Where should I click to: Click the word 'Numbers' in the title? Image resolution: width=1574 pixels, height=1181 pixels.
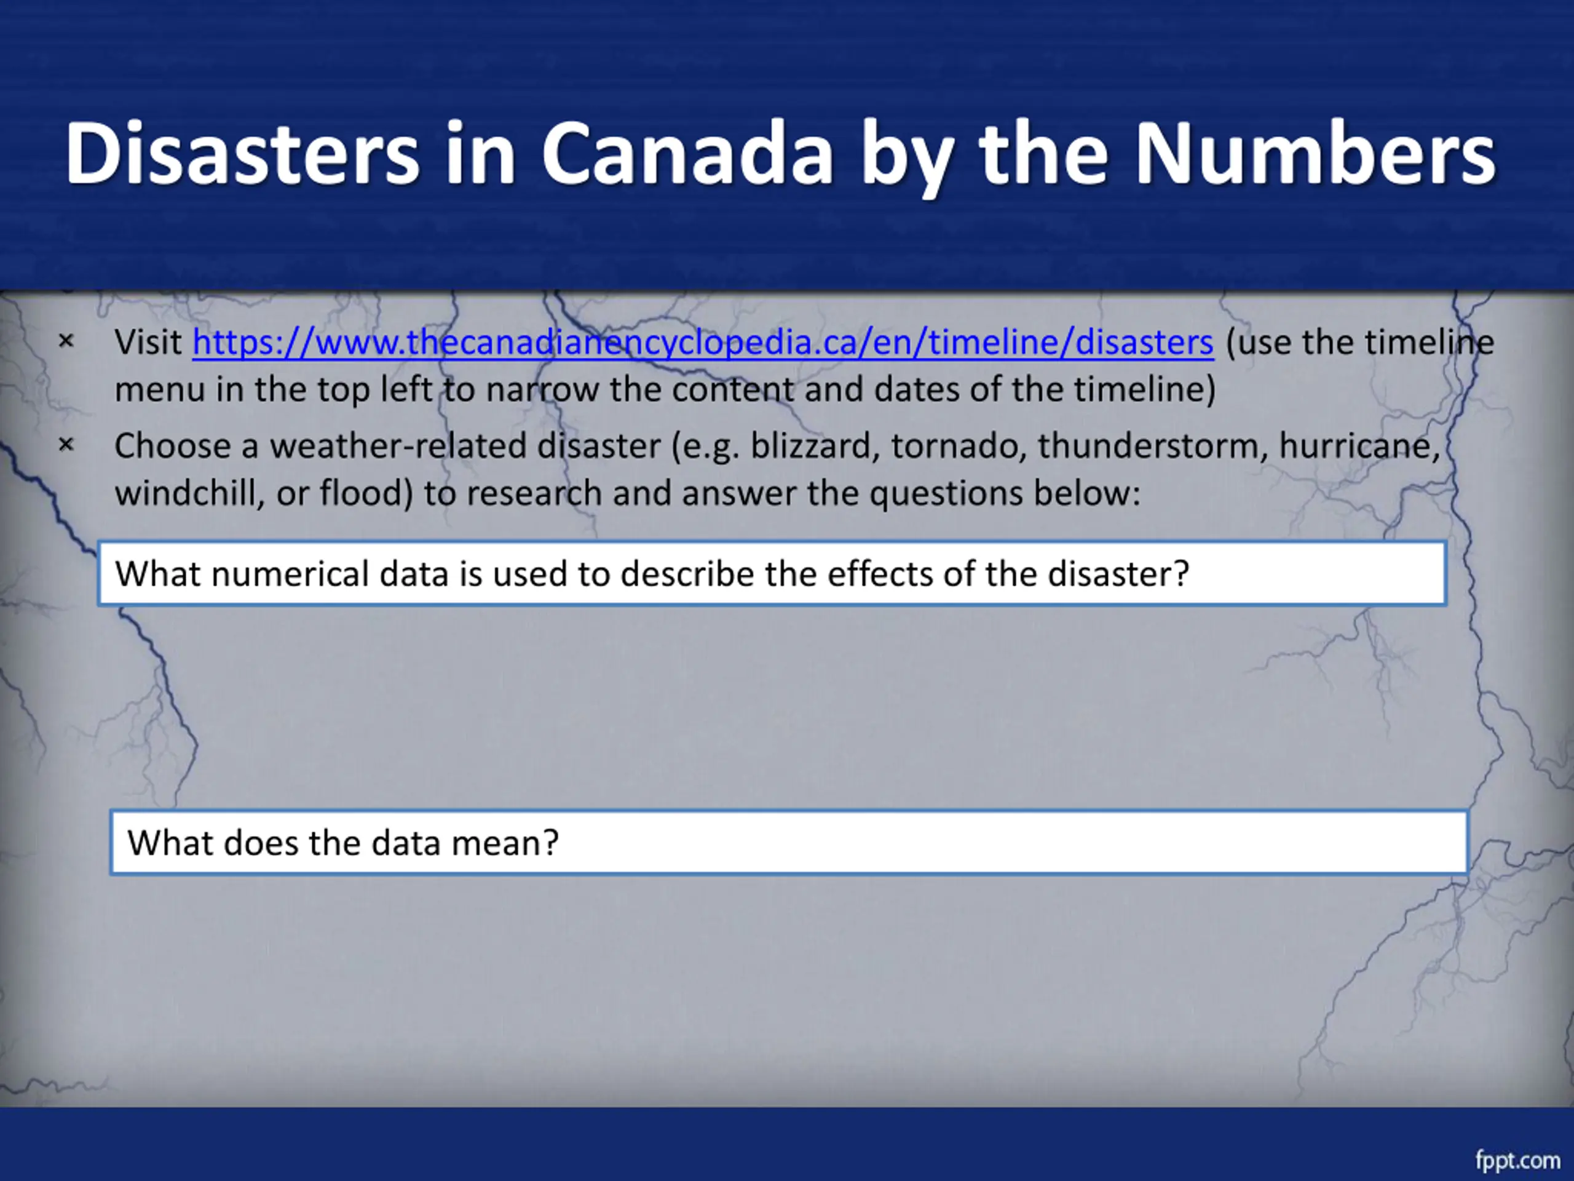coord(1315,154)
